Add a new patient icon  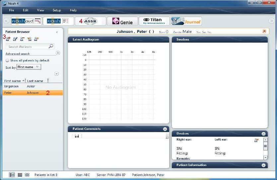click(x=8, y=39)
